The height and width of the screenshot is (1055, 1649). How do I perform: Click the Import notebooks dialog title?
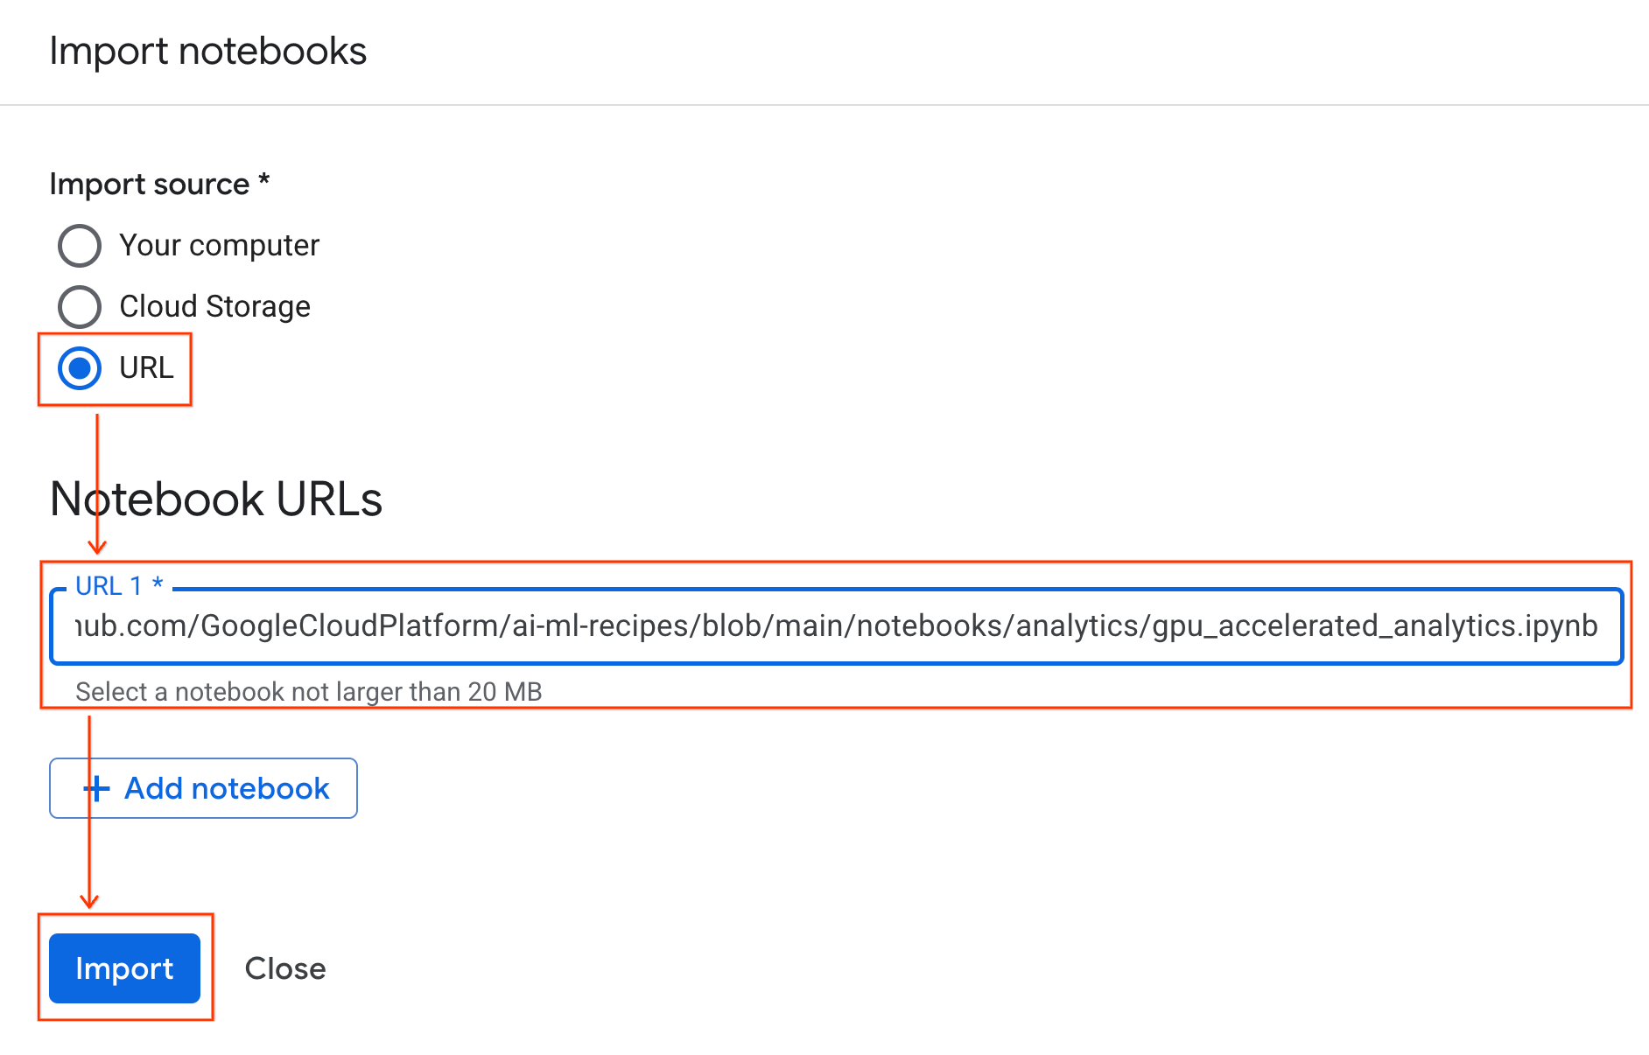(x=209, y=51)
